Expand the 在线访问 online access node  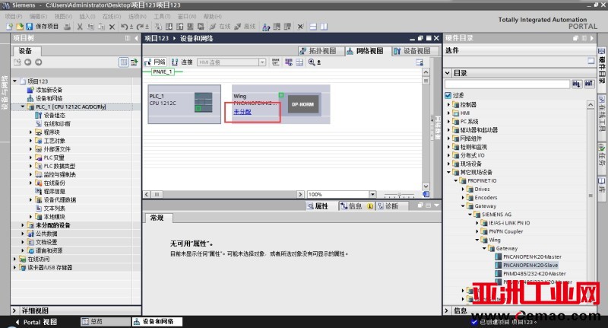(x=14, y=259)
